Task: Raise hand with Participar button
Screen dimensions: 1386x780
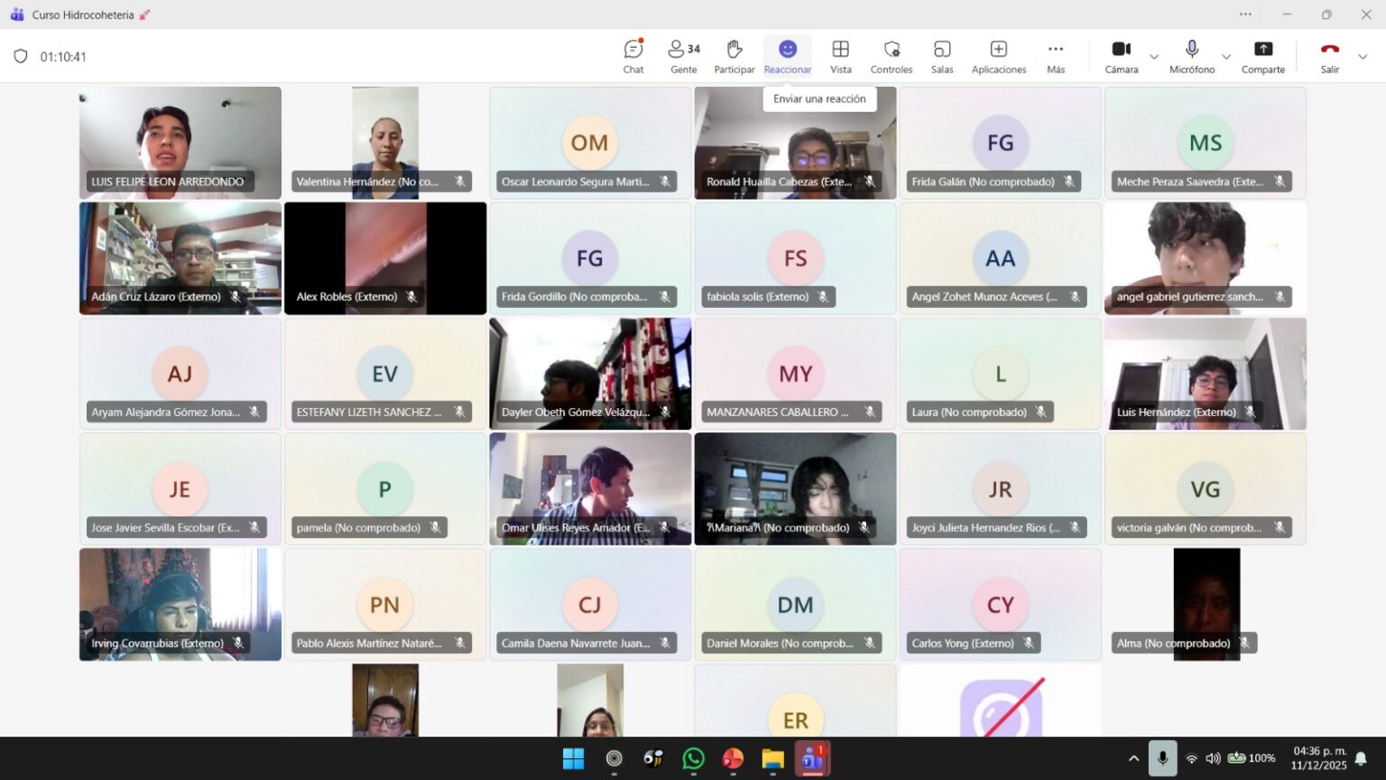Action: [734, 56]
